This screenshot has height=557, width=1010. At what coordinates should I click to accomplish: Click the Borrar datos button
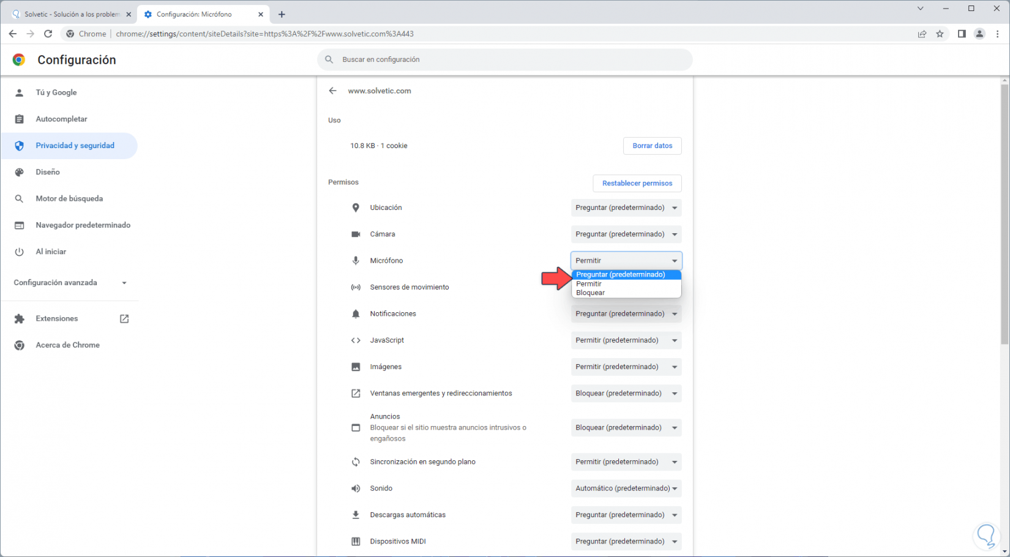coord(652,146)
